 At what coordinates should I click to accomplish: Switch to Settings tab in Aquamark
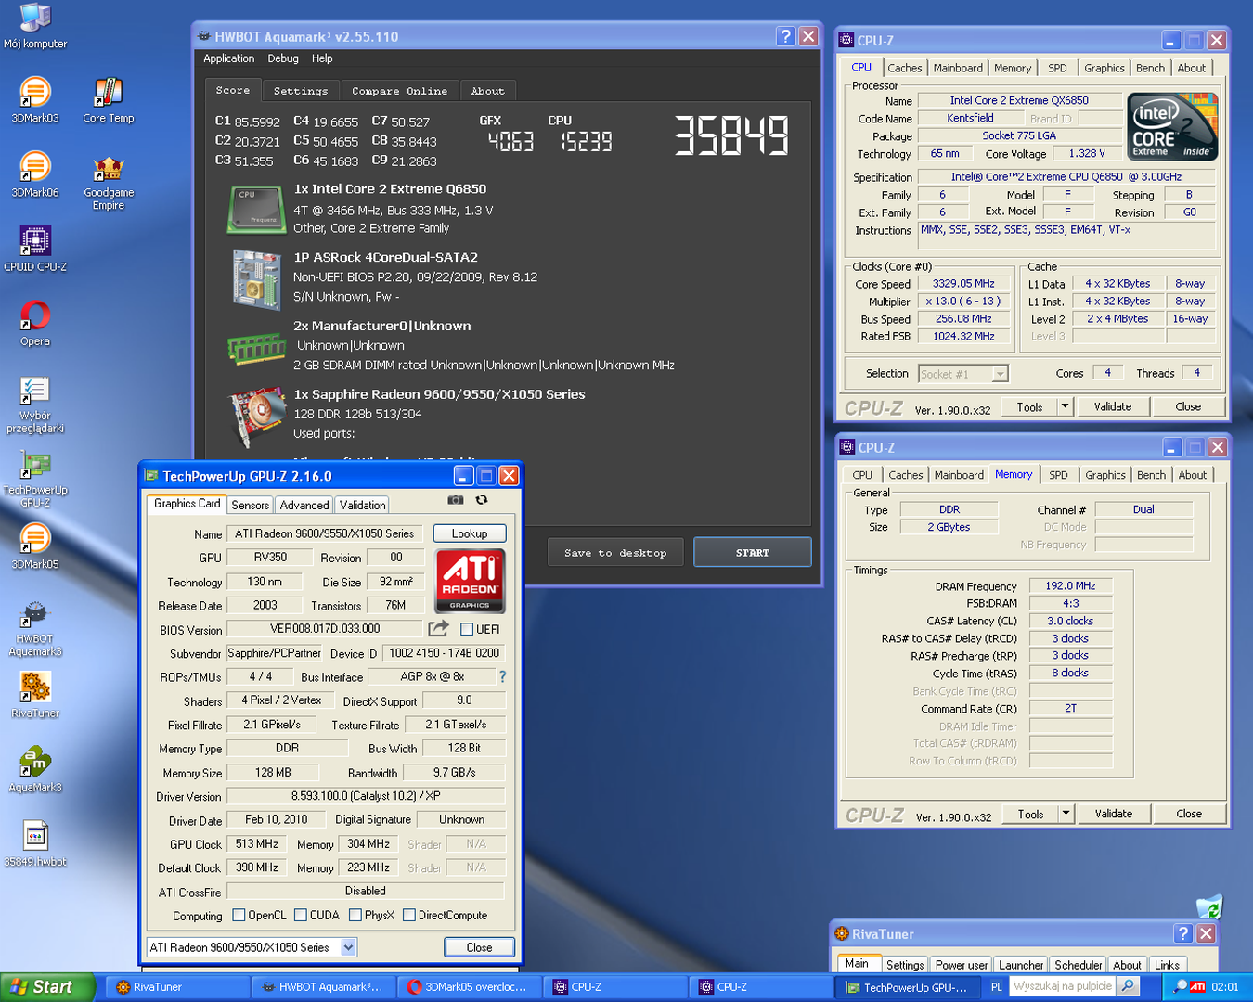pos(301,91)
